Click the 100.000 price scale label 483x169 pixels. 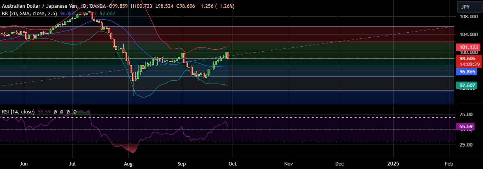(469, 52)
